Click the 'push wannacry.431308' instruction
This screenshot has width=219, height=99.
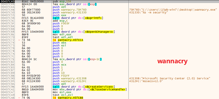pos(70,78)
